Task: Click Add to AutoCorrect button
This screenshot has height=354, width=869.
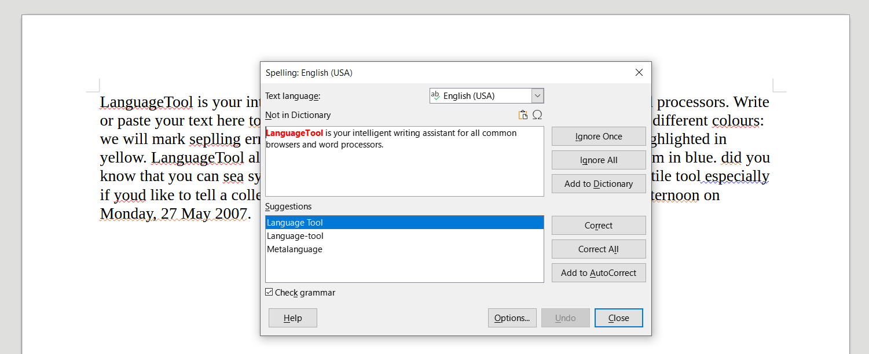Action: pyautogui.click(x=599, y=273)
